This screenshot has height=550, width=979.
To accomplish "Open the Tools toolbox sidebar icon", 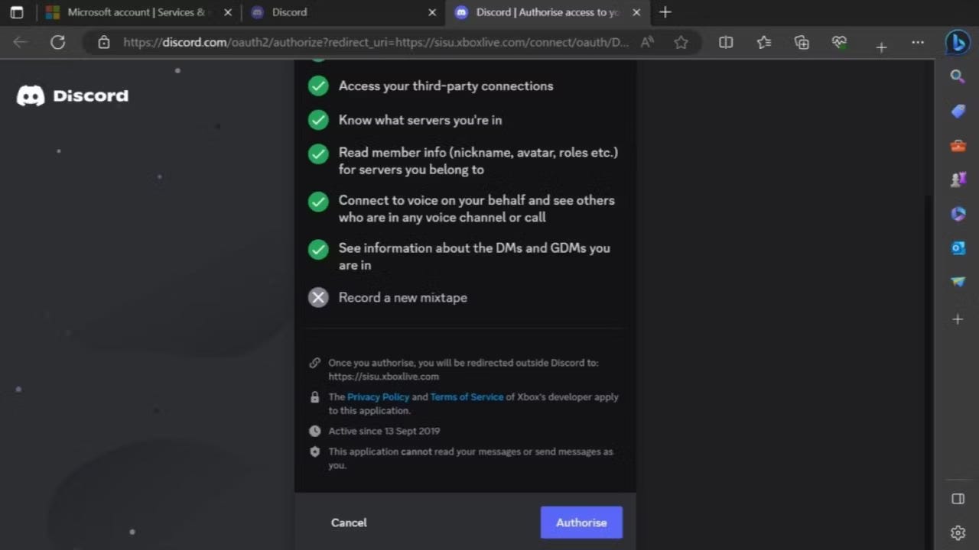I will click(958, 146).
